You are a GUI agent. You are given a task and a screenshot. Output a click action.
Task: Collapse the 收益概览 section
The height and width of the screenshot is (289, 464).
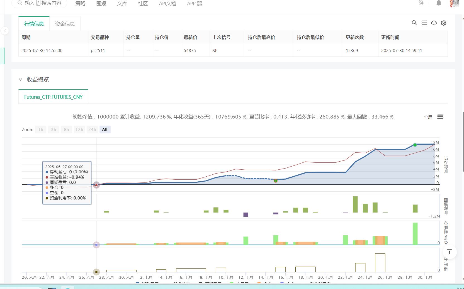[x=20, y=79]
